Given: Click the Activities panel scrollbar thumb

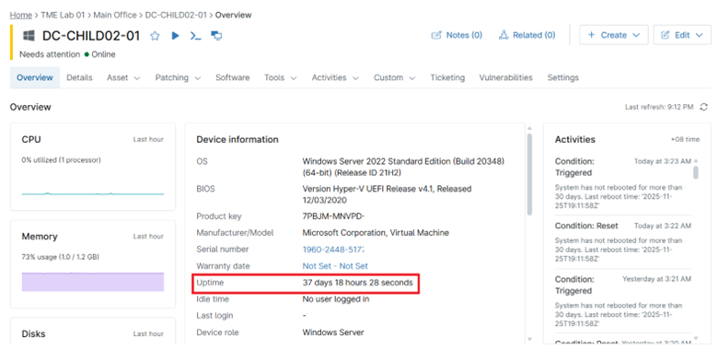Looking at the screenshot, I should [x=696, y=172].
